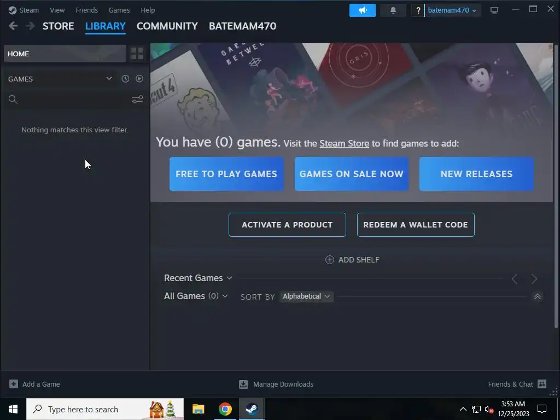Screen dimensions: 560x420
Task: Open Google Chrome from the taskbar
Action: [x=225, y=409]
